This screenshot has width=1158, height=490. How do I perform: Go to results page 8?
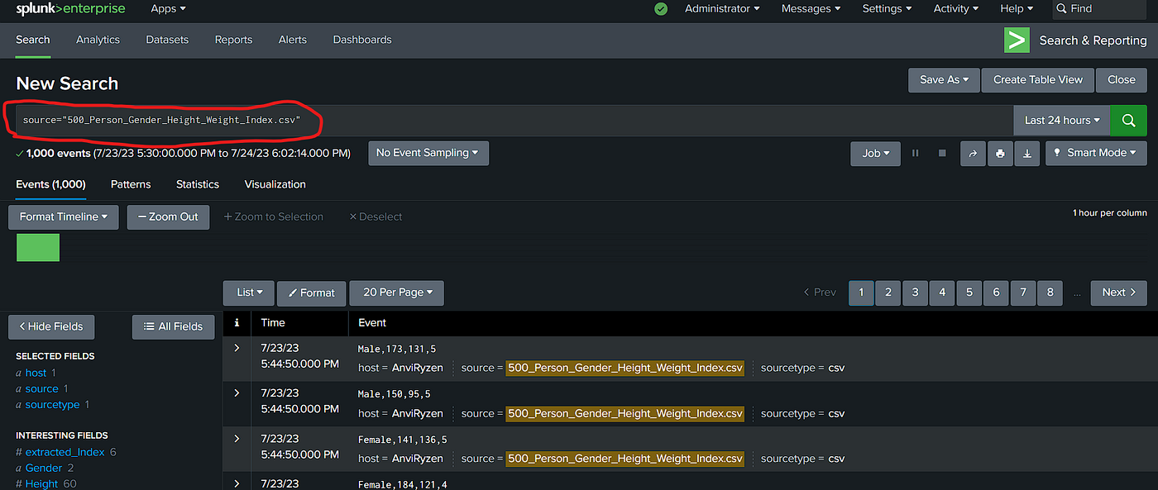(1050, 293)
